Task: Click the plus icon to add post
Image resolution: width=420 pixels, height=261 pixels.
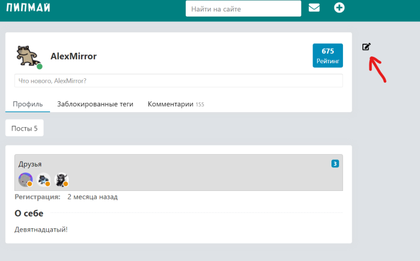Action: click(339, 7)
